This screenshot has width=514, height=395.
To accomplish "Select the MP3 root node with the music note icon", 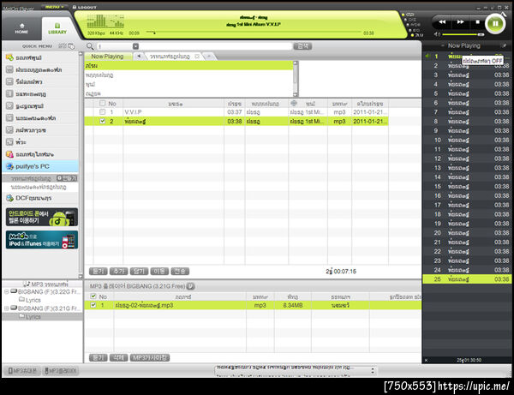I will pyautogui.click(x=46, y=284).
